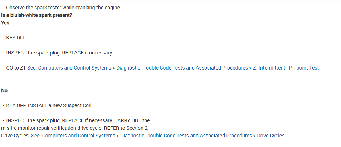Click the bold 'No' answer heading
This screenshot has width=341, height=147.
4,90
